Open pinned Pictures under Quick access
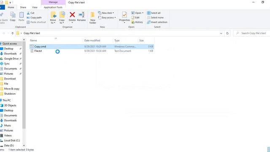Screen dimensions: 270x152 coord(8,74)
